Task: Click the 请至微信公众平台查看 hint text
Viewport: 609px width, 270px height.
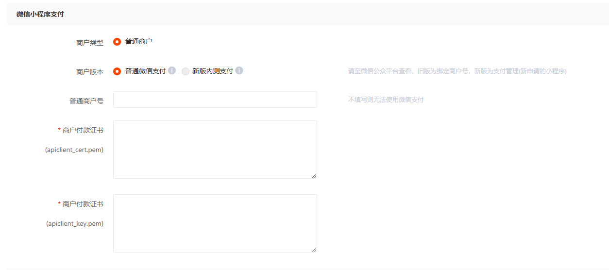Action: [457, 71]
